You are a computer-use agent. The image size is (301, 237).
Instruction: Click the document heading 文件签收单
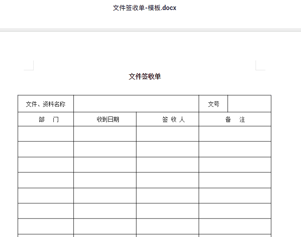[x=145, y=76]
